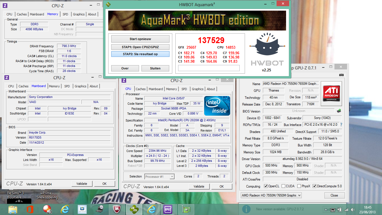Open SPD tab in CPU-Z Memory window
This screenshot has height=215, width=382.
65,14
